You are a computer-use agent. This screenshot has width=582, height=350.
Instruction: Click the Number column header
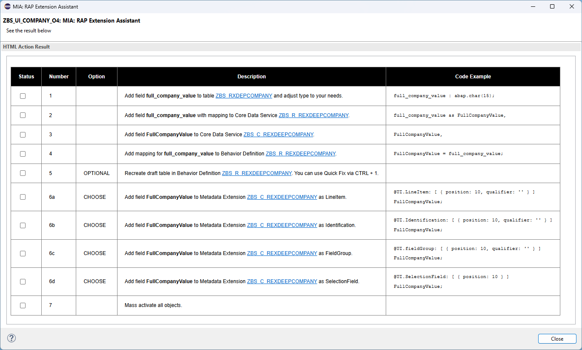59,77
